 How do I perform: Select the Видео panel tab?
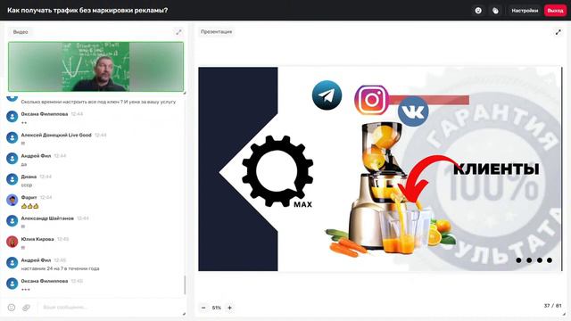click(x=21, y=32)
